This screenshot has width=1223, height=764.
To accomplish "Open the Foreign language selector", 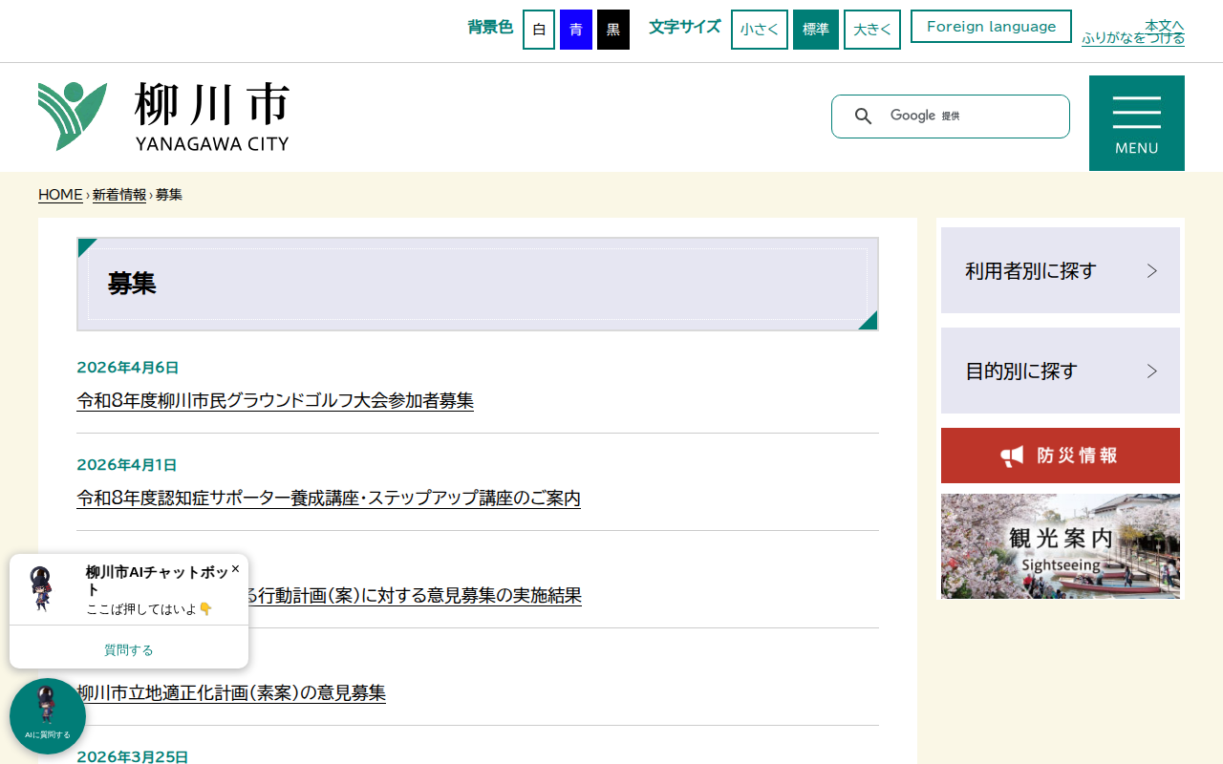I will tap(992, 27).
